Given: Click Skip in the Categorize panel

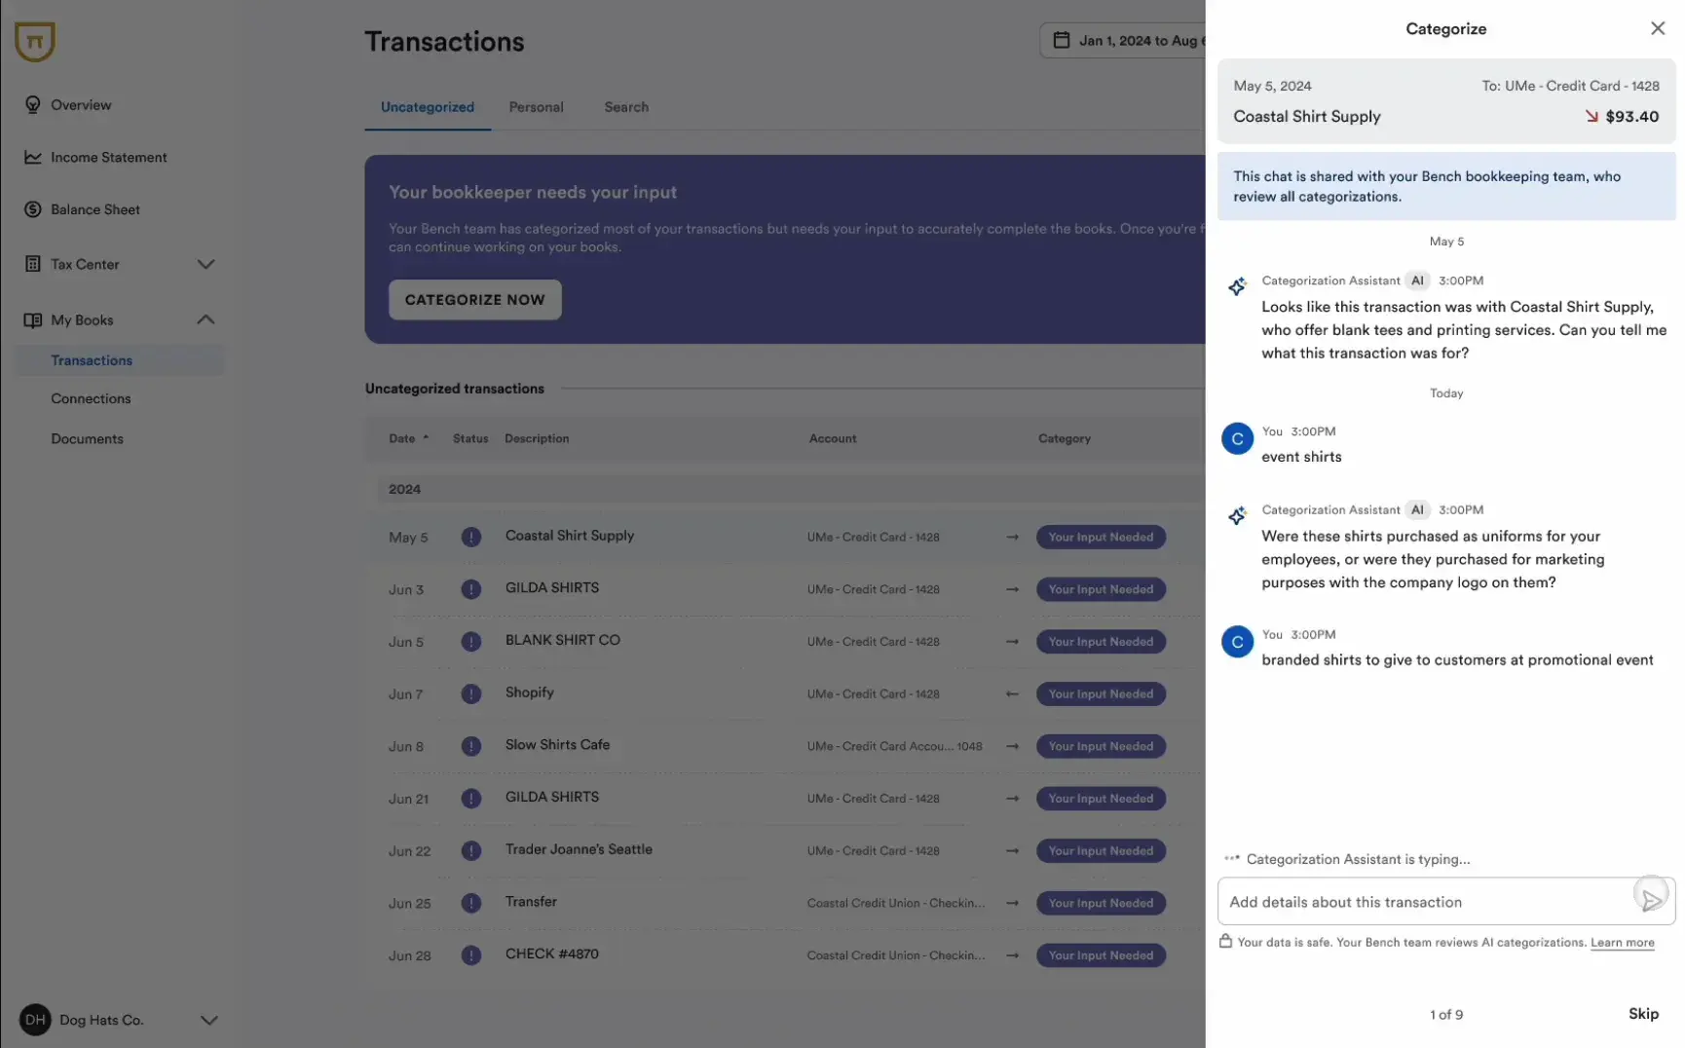Looking at the screenshot, I should [x=1643, y=1014].
